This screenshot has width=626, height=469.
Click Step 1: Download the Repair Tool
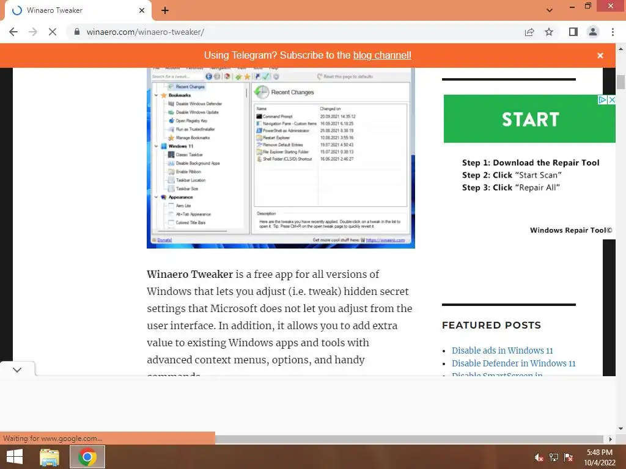531,162
